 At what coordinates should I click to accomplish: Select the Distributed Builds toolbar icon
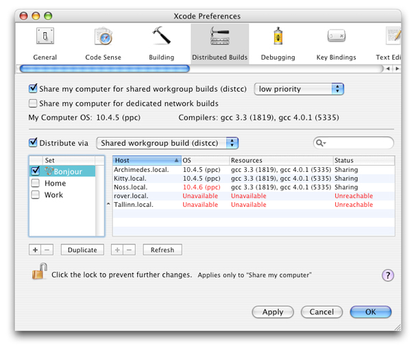tap(220, 36)
